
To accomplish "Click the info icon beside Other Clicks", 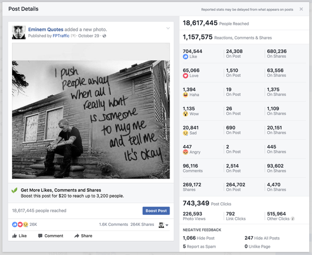I will click(x=294, y=219).
